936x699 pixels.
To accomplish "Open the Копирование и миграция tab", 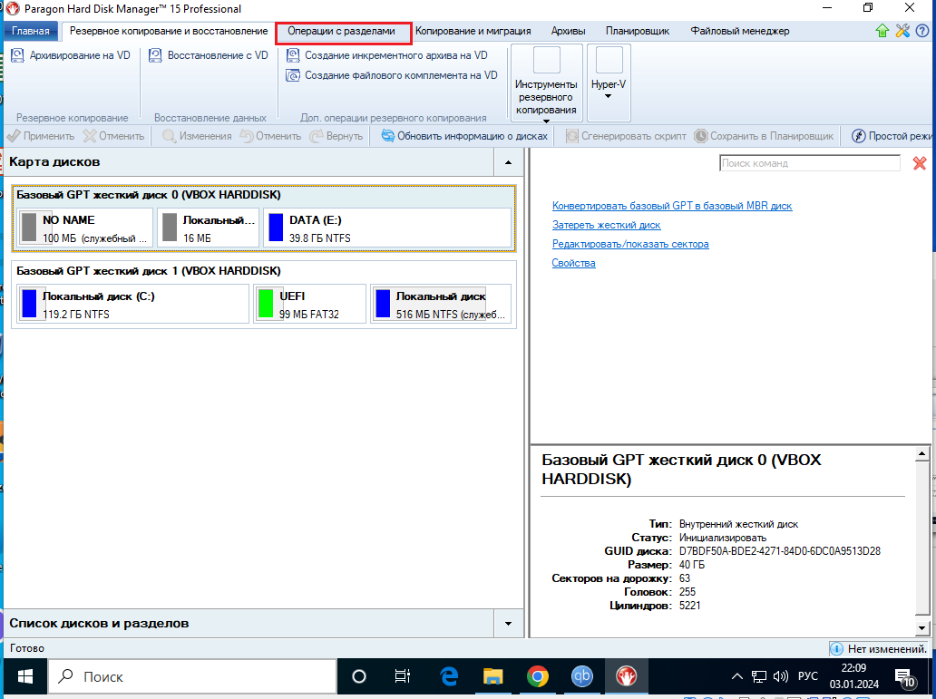I will click(473, 31).
